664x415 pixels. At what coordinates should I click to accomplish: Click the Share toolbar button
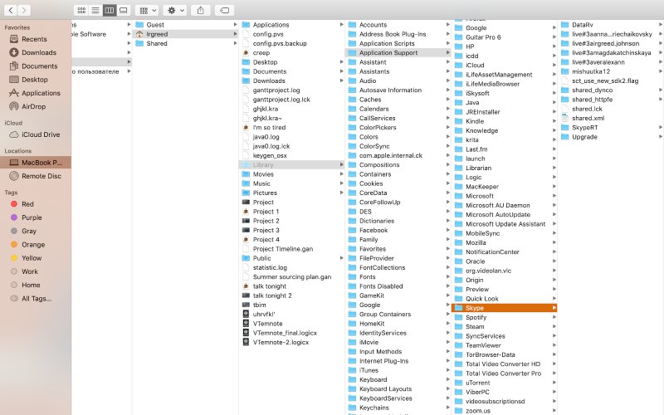(x=201, y=10)
